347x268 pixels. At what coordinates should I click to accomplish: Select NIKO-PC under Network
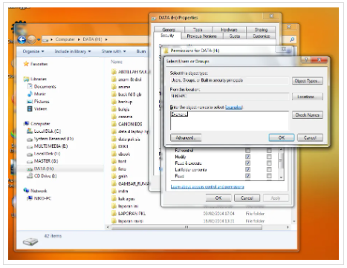[39, 198]
